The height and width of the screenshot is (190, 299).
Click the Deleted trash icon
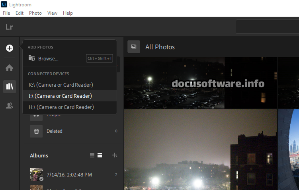[36, 131]
